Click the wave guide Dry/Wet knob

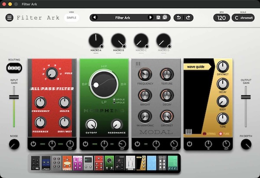coord(223,67)
